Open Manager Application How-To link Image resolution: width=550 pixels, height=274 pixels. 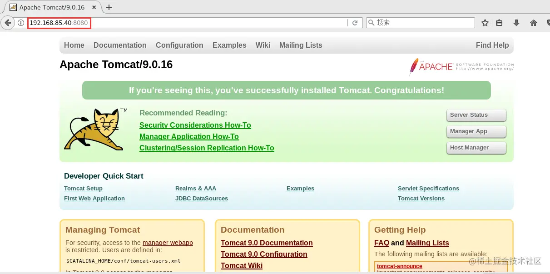tap(189, 136)
